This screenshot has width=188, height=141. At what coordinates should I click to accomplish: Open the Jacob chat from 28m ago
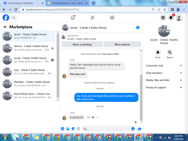pyautogui.click(x=28, y=60)
